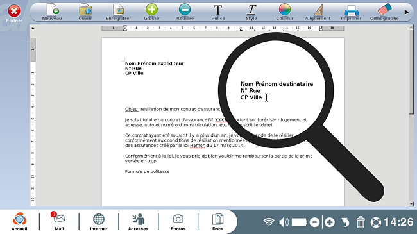Viewport: 417px width, 234px height.
Task: Close the document with Fermer
Action: click(x=14, y=13)
